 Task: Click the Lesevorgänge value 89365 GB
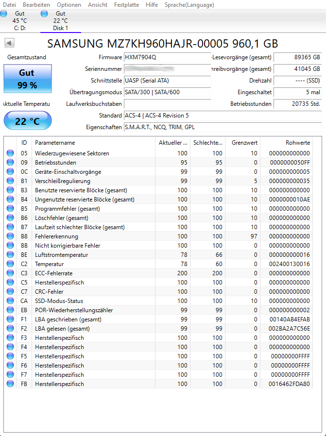pos(298,57)
